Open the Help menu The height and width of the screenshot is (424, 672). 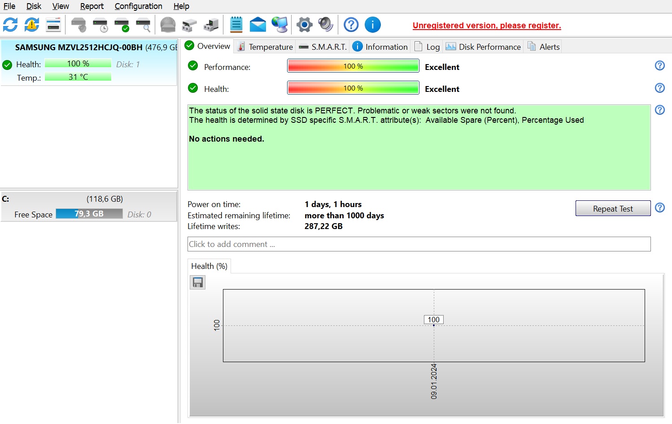[x=181, y=6]
